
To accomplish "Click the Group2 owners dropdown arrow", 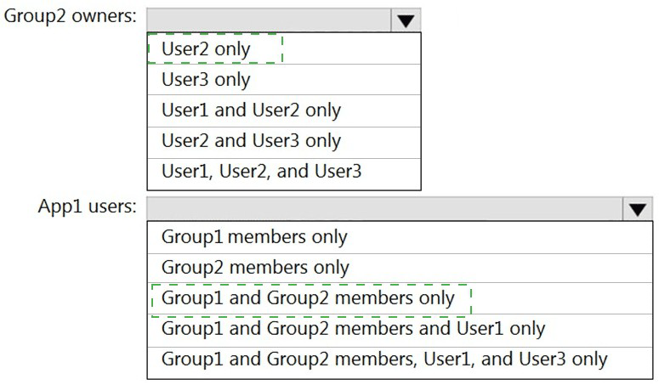I will 406,20.
